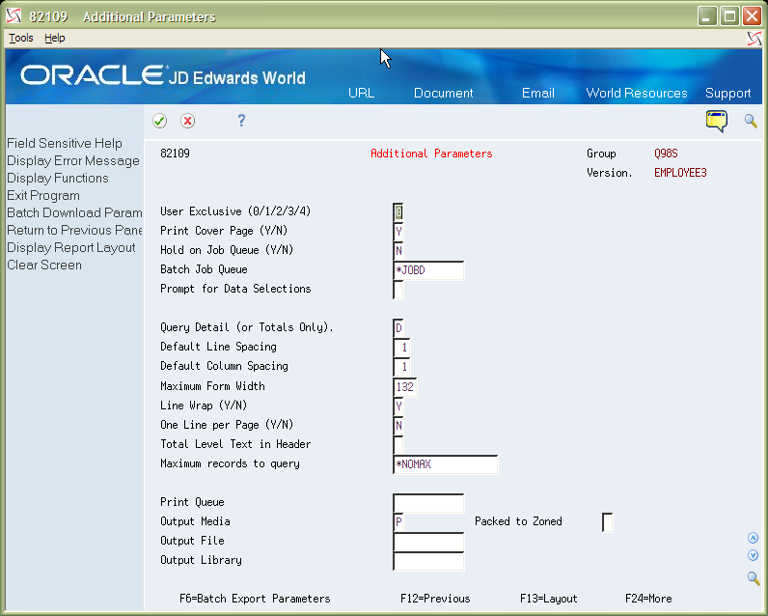Click the magnifier icon in the toolbar

(751, 121)
